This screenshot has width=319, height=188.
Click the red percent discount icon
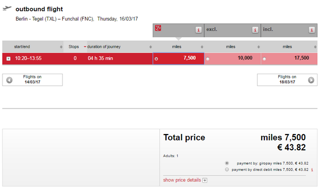tap(158, 28)
